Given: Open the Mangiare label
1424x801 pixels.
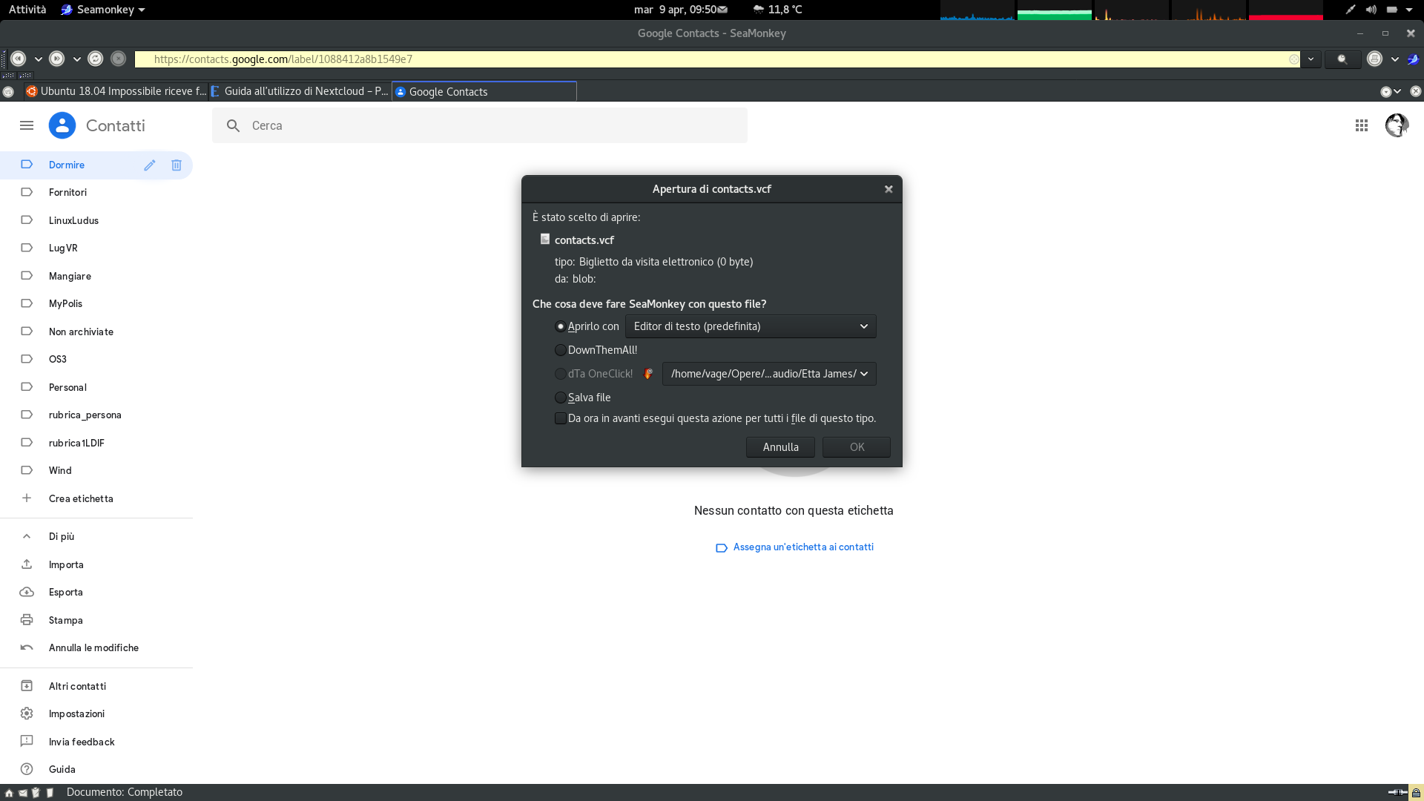Looking at the screenshot, I should click(96, 276).
